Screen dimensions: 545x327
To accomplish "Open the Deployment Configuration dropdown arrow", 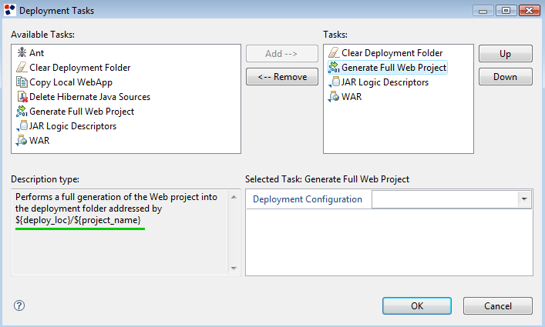I will tap(524, 199).
